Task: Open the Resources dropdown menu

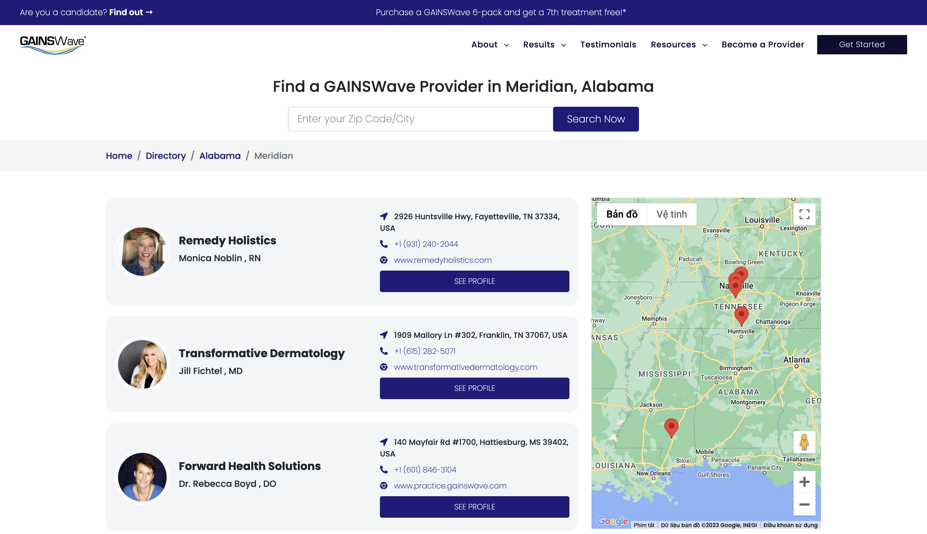Action: [679, 45]
